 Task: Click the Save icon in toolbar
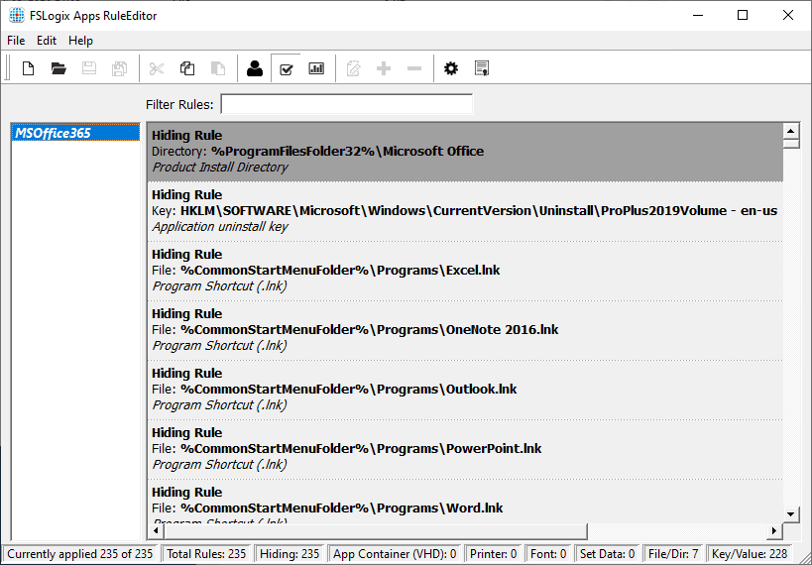89,68
